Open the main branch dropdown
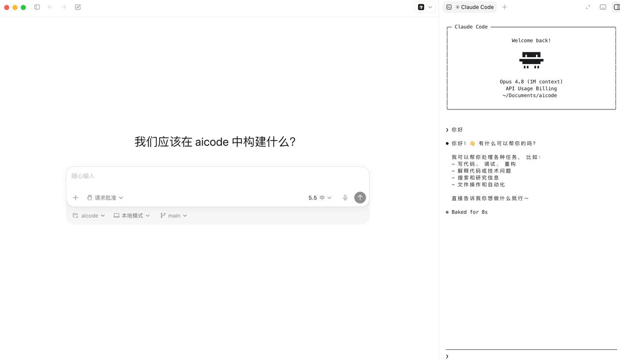Image resolution: width=620 pixels, height=361 pixels. click(x=174, y=216)
